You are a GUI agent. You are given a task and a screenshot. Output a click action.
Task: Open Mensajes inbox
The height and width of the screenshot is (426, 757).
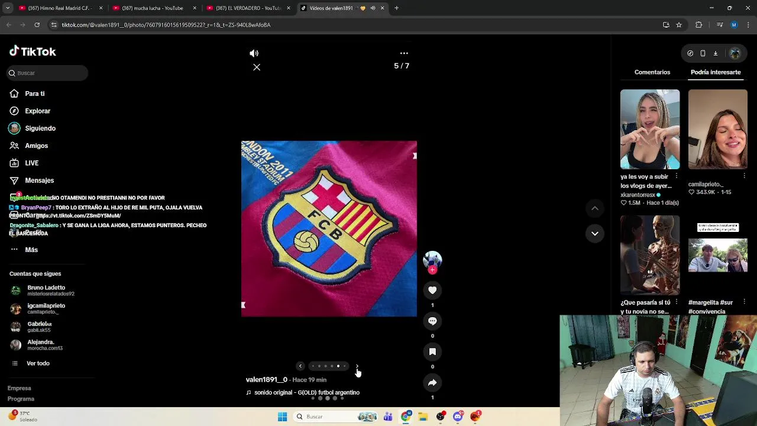point(39,180)
